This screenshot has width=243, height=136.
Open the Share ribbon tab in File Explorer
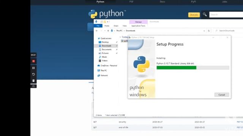tap(116, 26)
